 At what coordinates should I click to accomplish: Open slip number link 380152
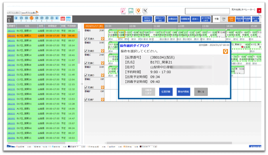pos(11,79)
